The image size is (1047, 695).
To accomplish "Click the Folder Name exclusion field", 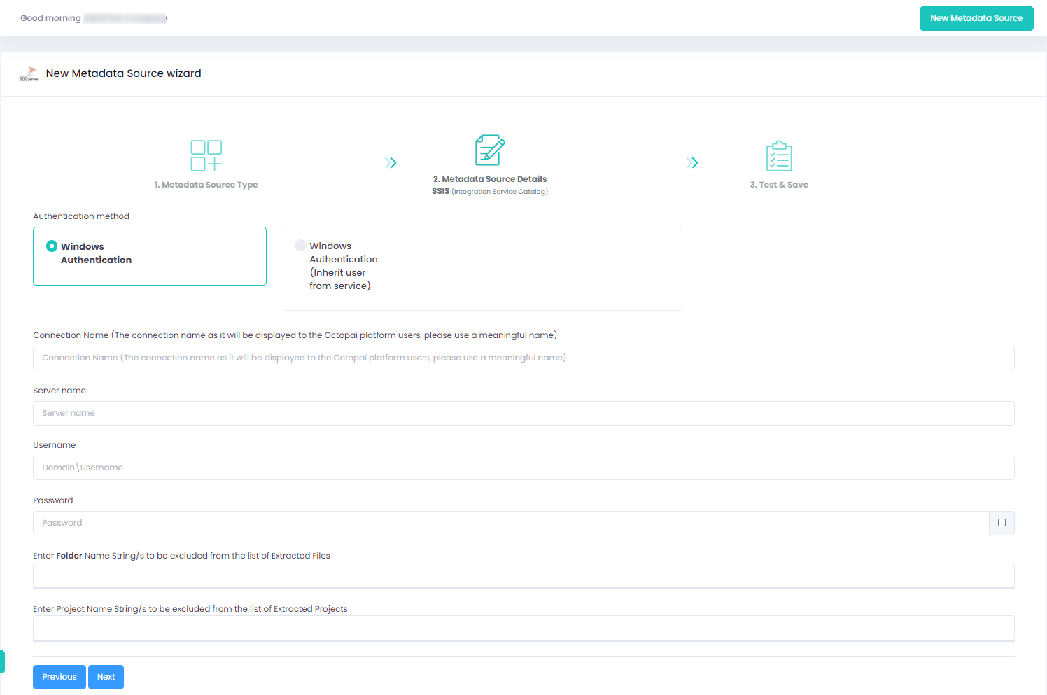I will coord(523,575).
